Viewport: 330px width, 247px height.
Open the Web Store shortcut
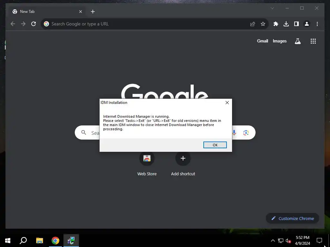coord(147,164)
